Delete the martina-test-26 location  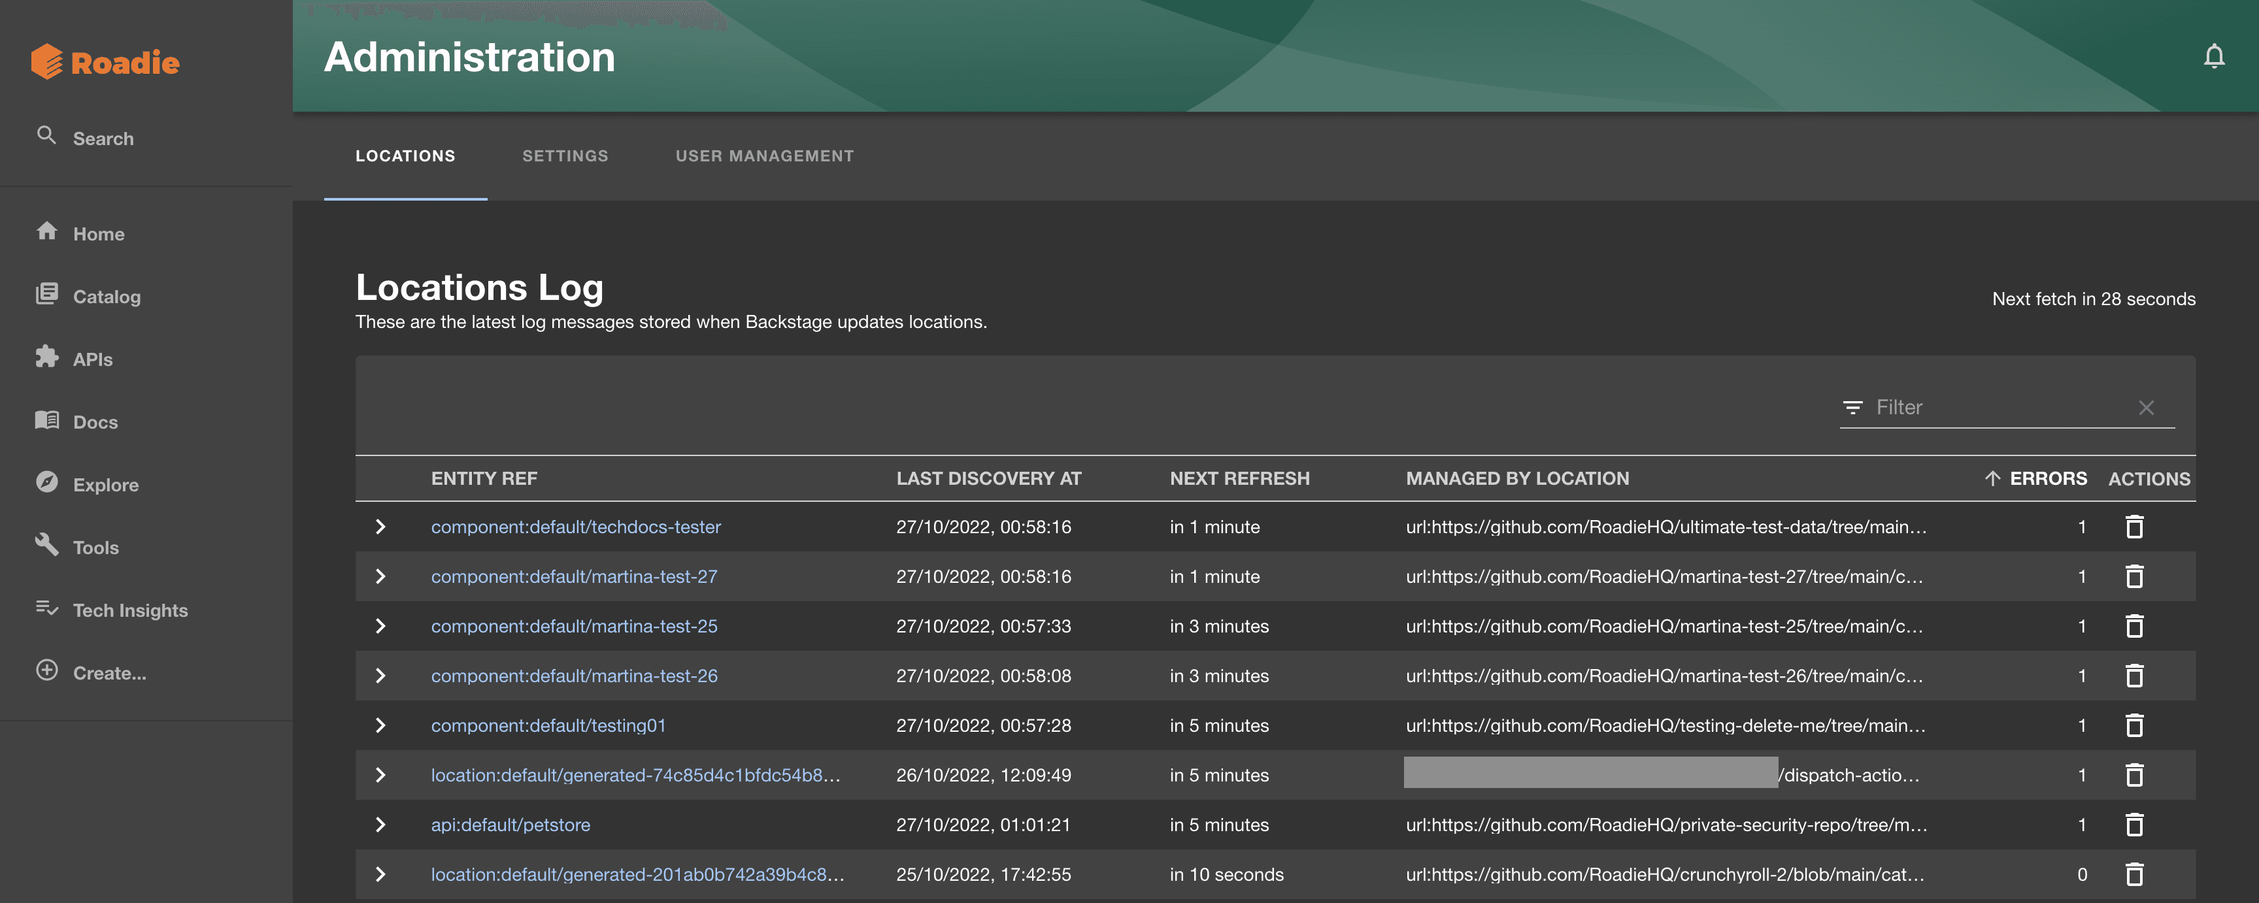pos(2134,676)
